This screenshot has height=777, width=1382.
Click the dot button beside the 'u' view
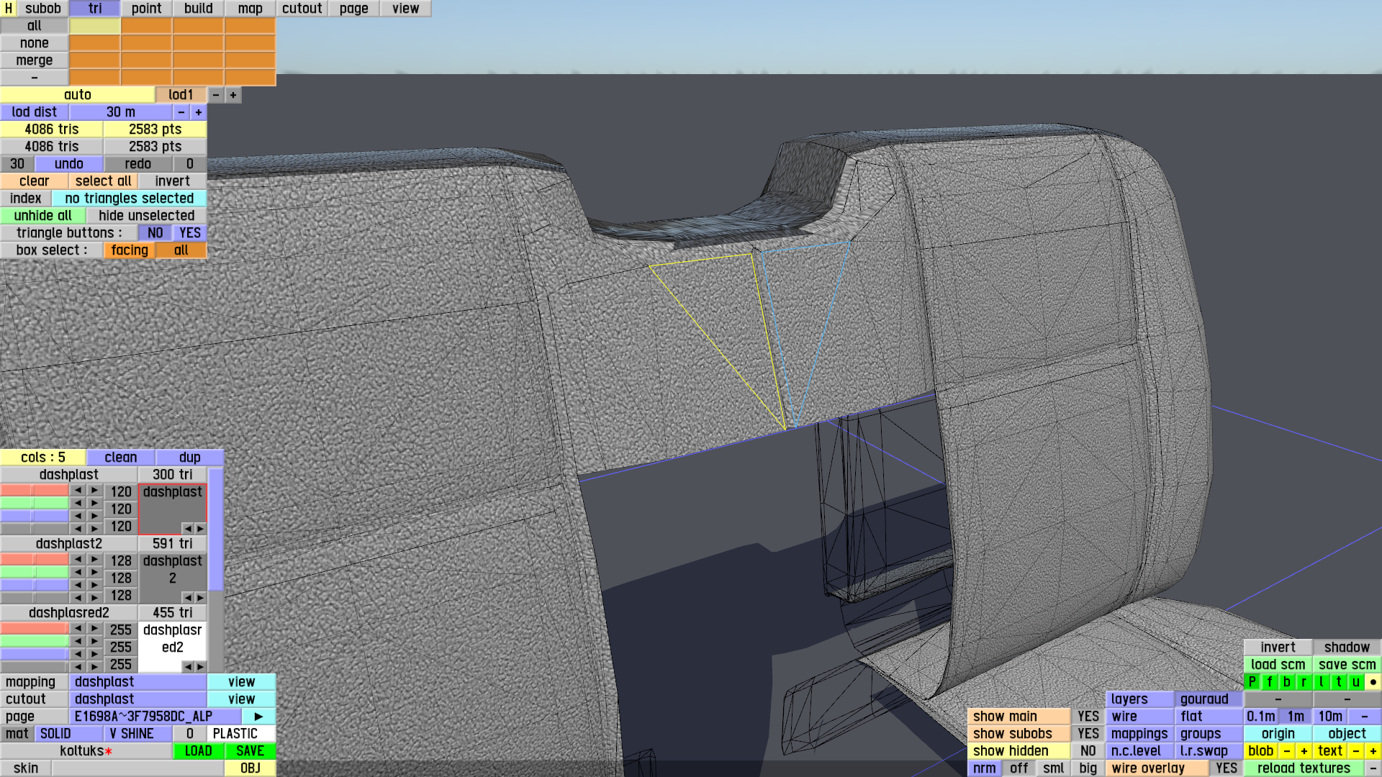pos(1373,681)
